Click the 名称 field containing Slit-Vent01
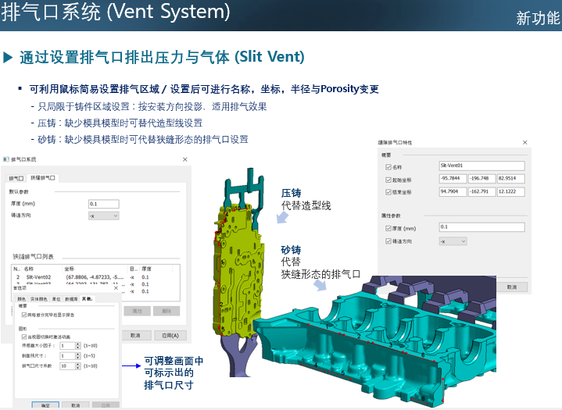 click(x=481, y=166)
